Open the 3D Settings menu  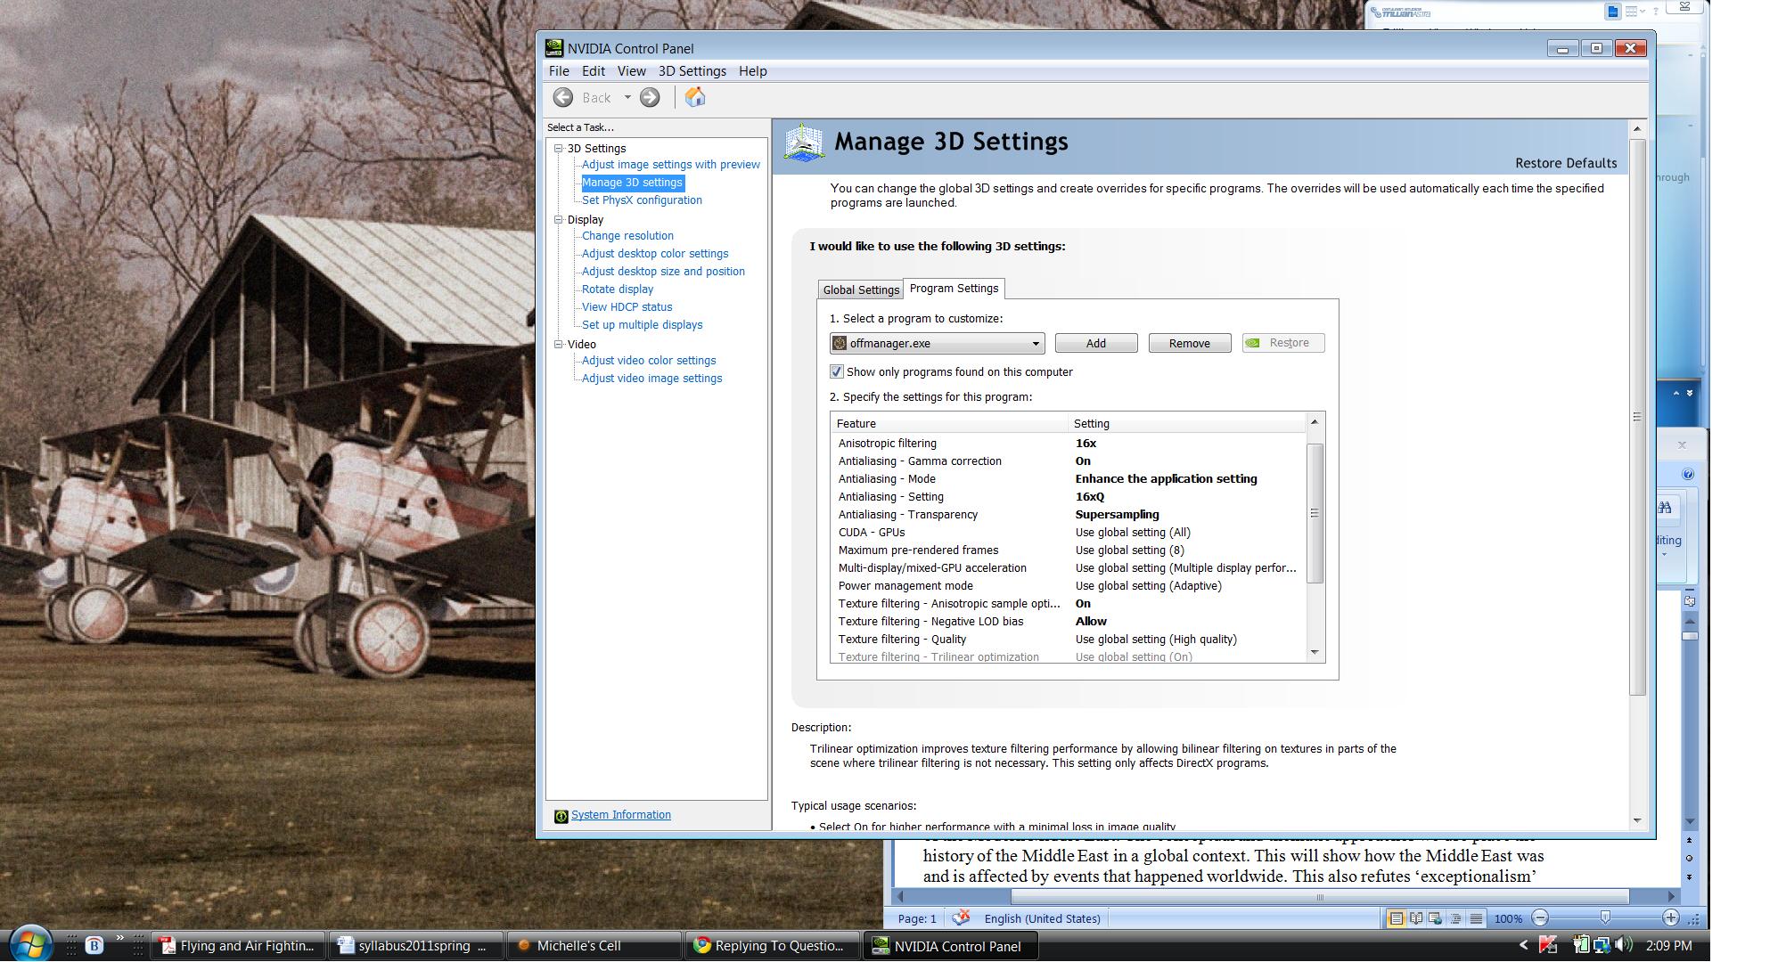(692, 71)
